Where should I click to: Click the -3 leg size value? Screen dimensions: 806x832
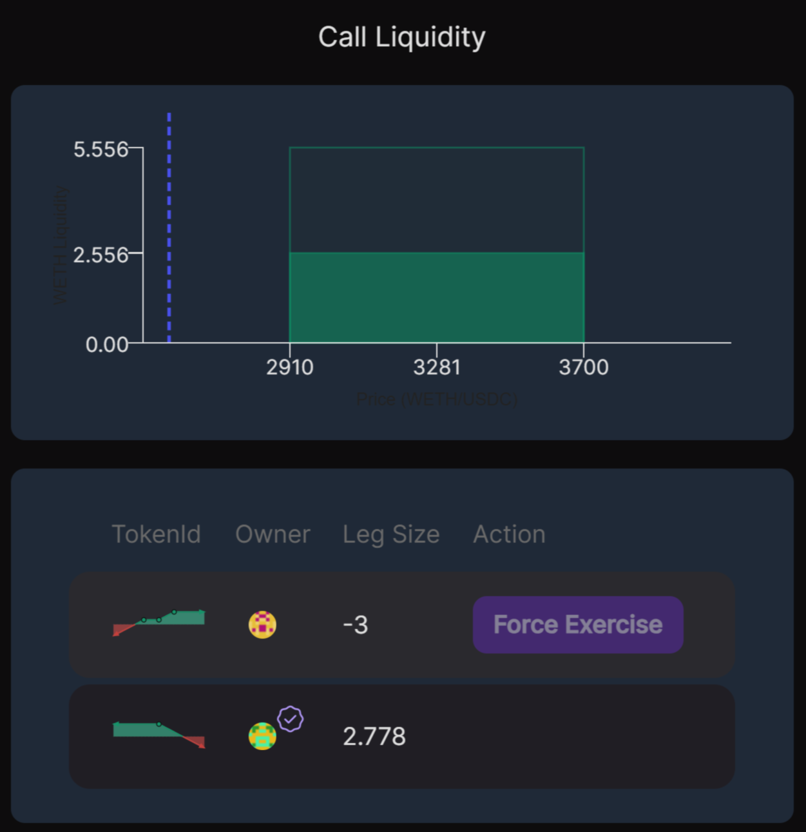click(x=356, y=624)
